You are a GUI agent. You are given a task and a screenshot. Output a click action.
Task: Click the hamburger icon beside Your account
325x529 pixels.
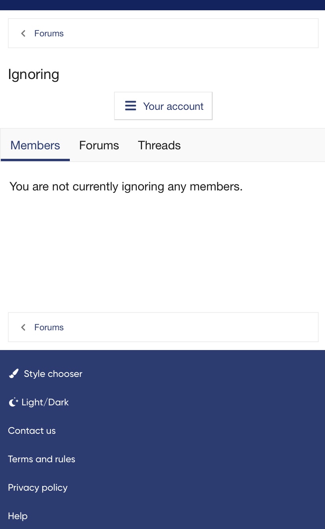pyautogui.click(x=131, y=106)
